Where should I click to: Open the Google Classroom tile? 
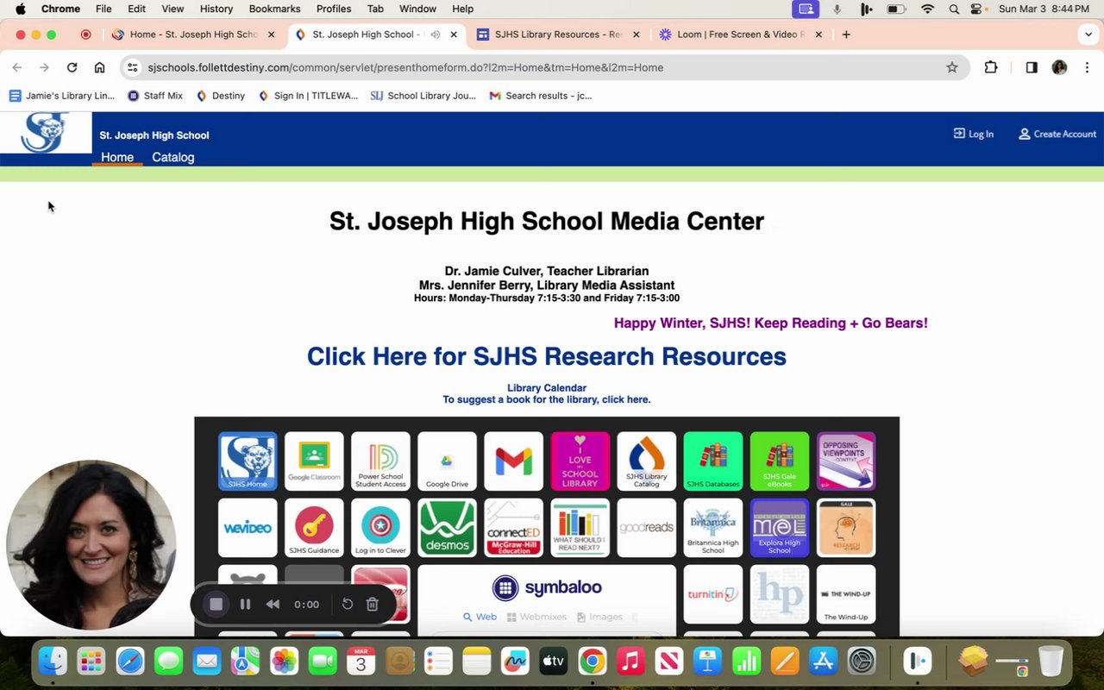[314, 461]
